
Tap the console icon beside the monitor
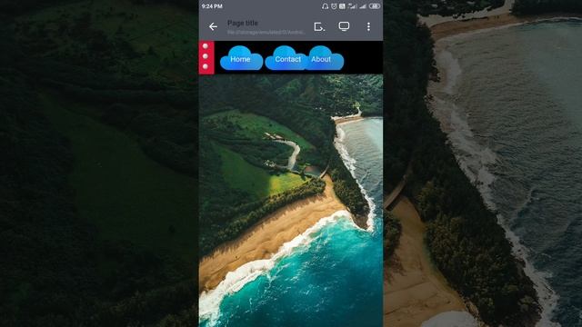pos(319,26)
